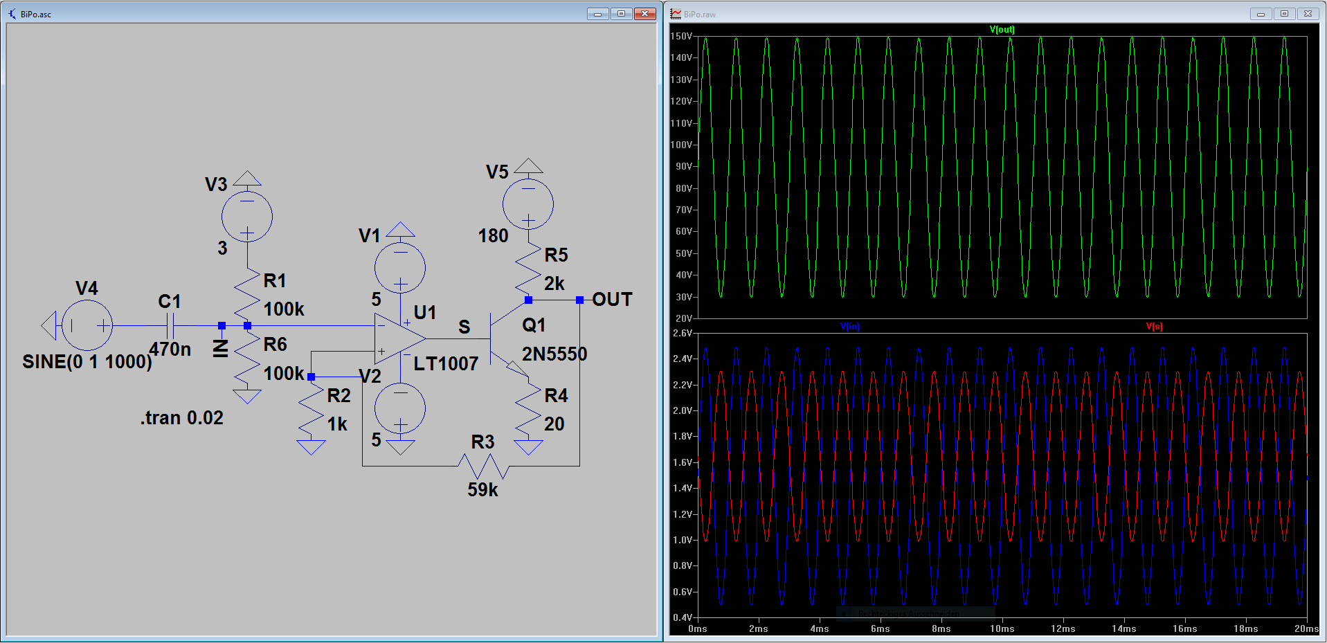Select emitter resistor R4 symbol
Image resolution: width=1327 pixels, height=643 pixels.
click(x=528, y=408)
